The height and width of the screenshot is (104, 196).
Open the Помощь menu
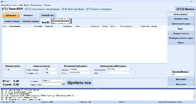tap(47, 5)
